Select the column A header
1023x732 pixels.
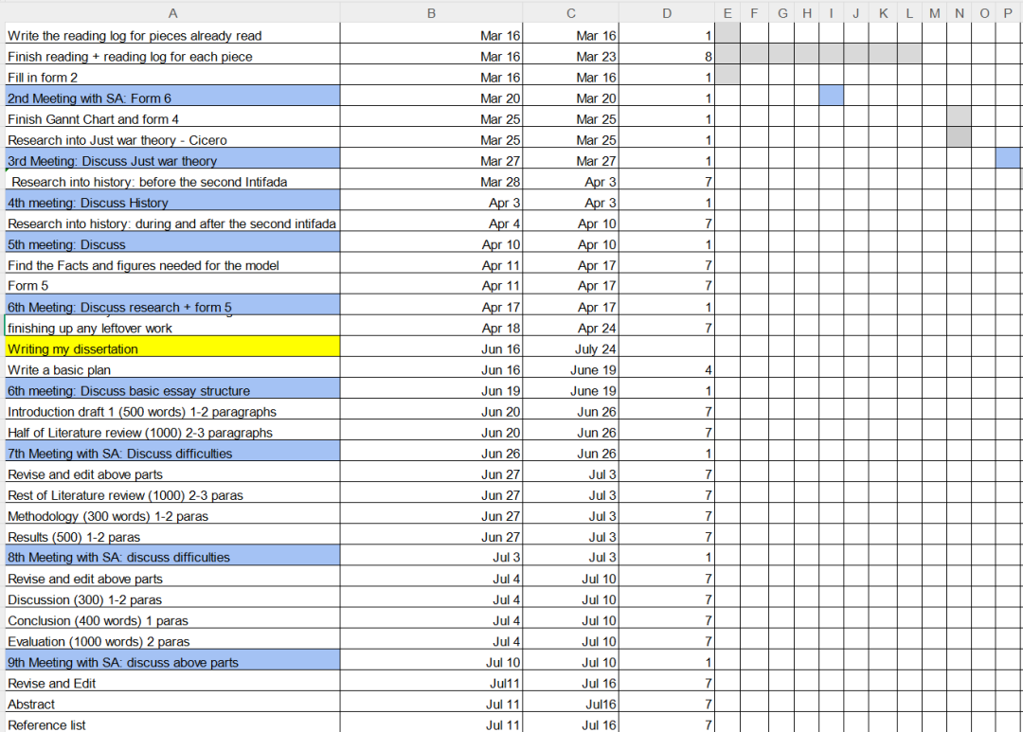(171, 13)
